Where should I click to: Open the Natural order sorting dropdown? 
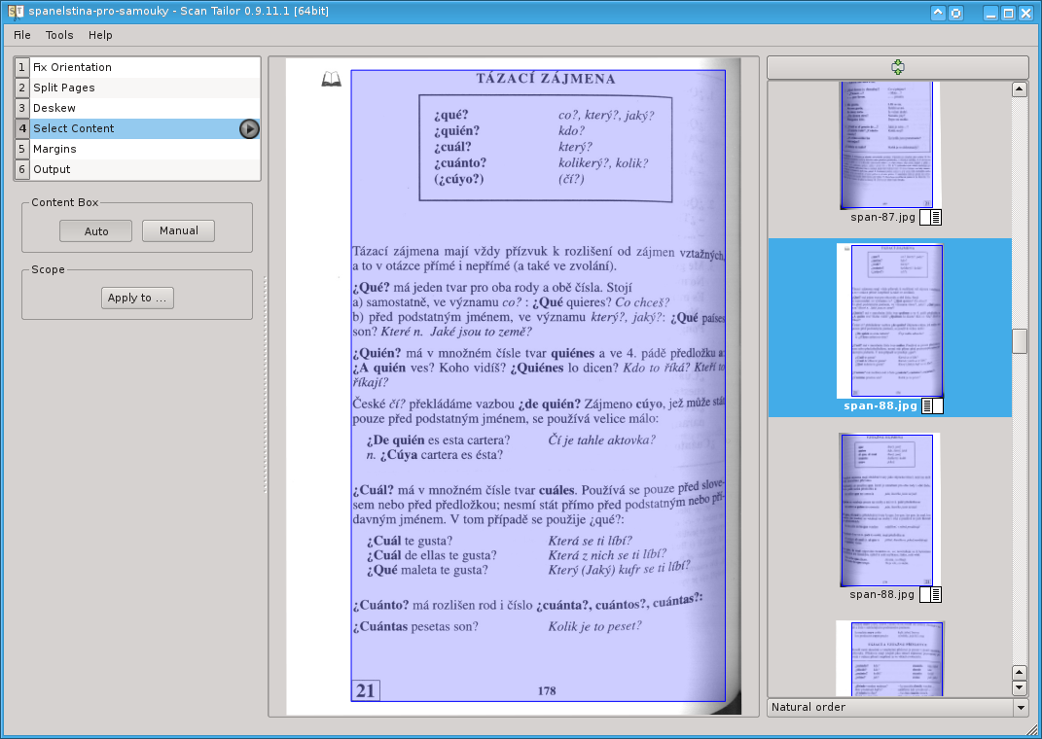click(898, 708)
